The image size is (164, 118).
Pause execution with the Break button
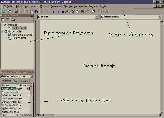click(x=58, y=11)
